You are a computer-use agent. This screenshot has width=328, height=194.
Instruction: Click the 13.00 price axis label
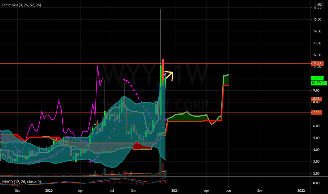[x=317, y=43]
